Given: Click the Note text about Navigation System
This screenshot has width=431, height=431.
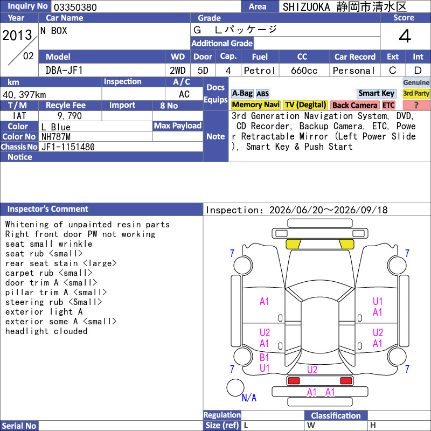Looking at the screenshot, I should [x=324, y=131].
